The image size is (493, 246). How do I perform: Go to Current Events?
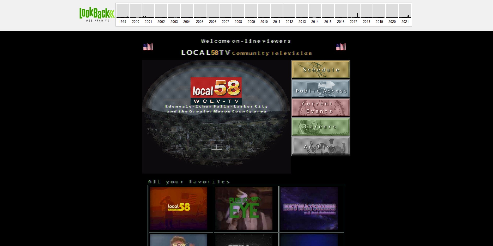pos(321,108)
